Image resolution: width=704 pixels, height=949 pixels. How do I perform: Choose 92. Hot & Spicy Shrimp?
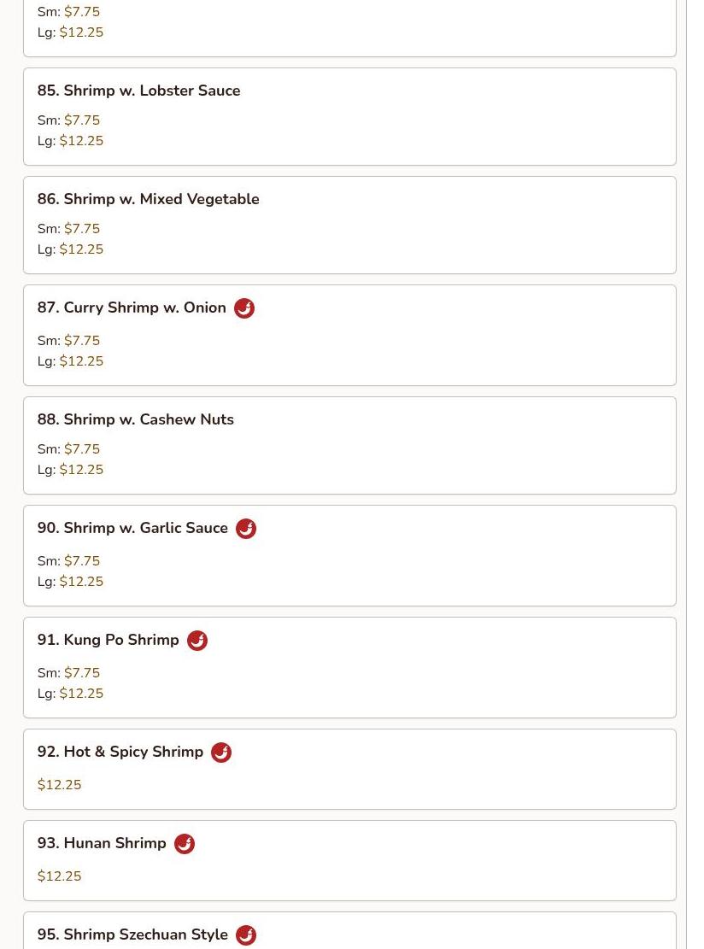(120, 752)
